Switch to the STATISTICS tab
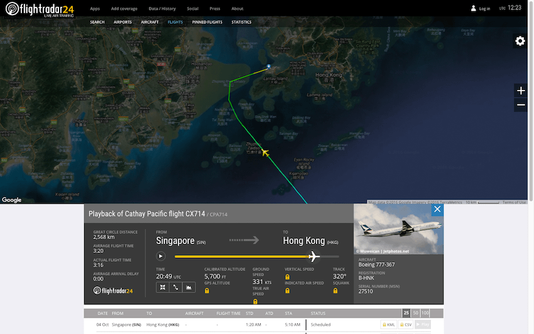The width and height of the screenshot is (534, 334). pos(241,22)
